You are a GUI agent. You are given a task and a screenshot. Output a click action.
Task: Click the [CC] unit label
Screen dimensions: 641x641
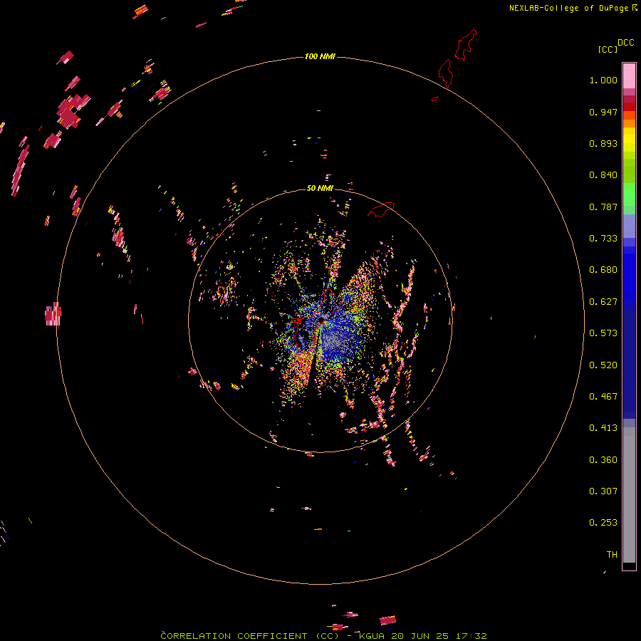point(608,50)
